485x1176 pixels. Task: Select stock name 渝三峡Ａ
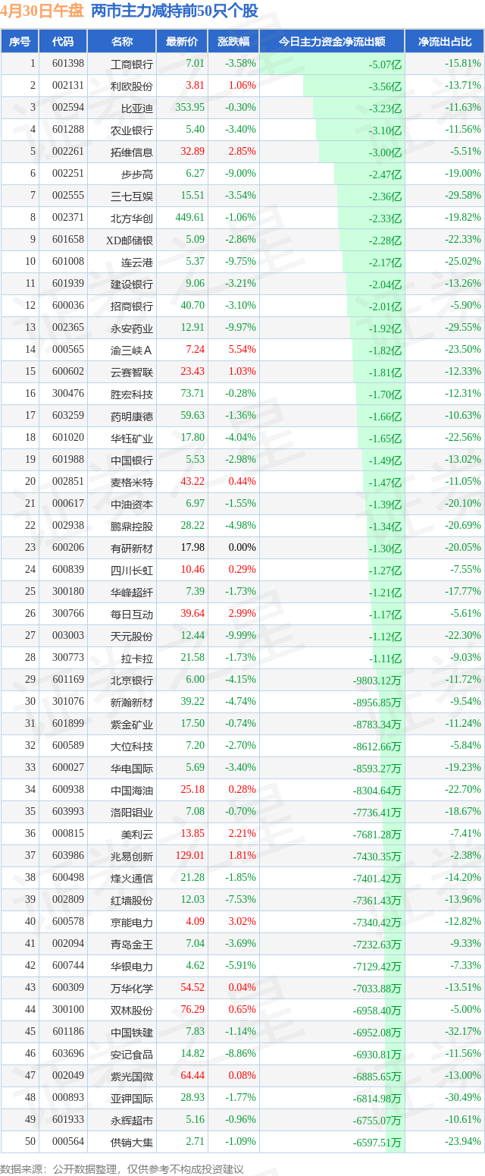click(x=132, y=350)
